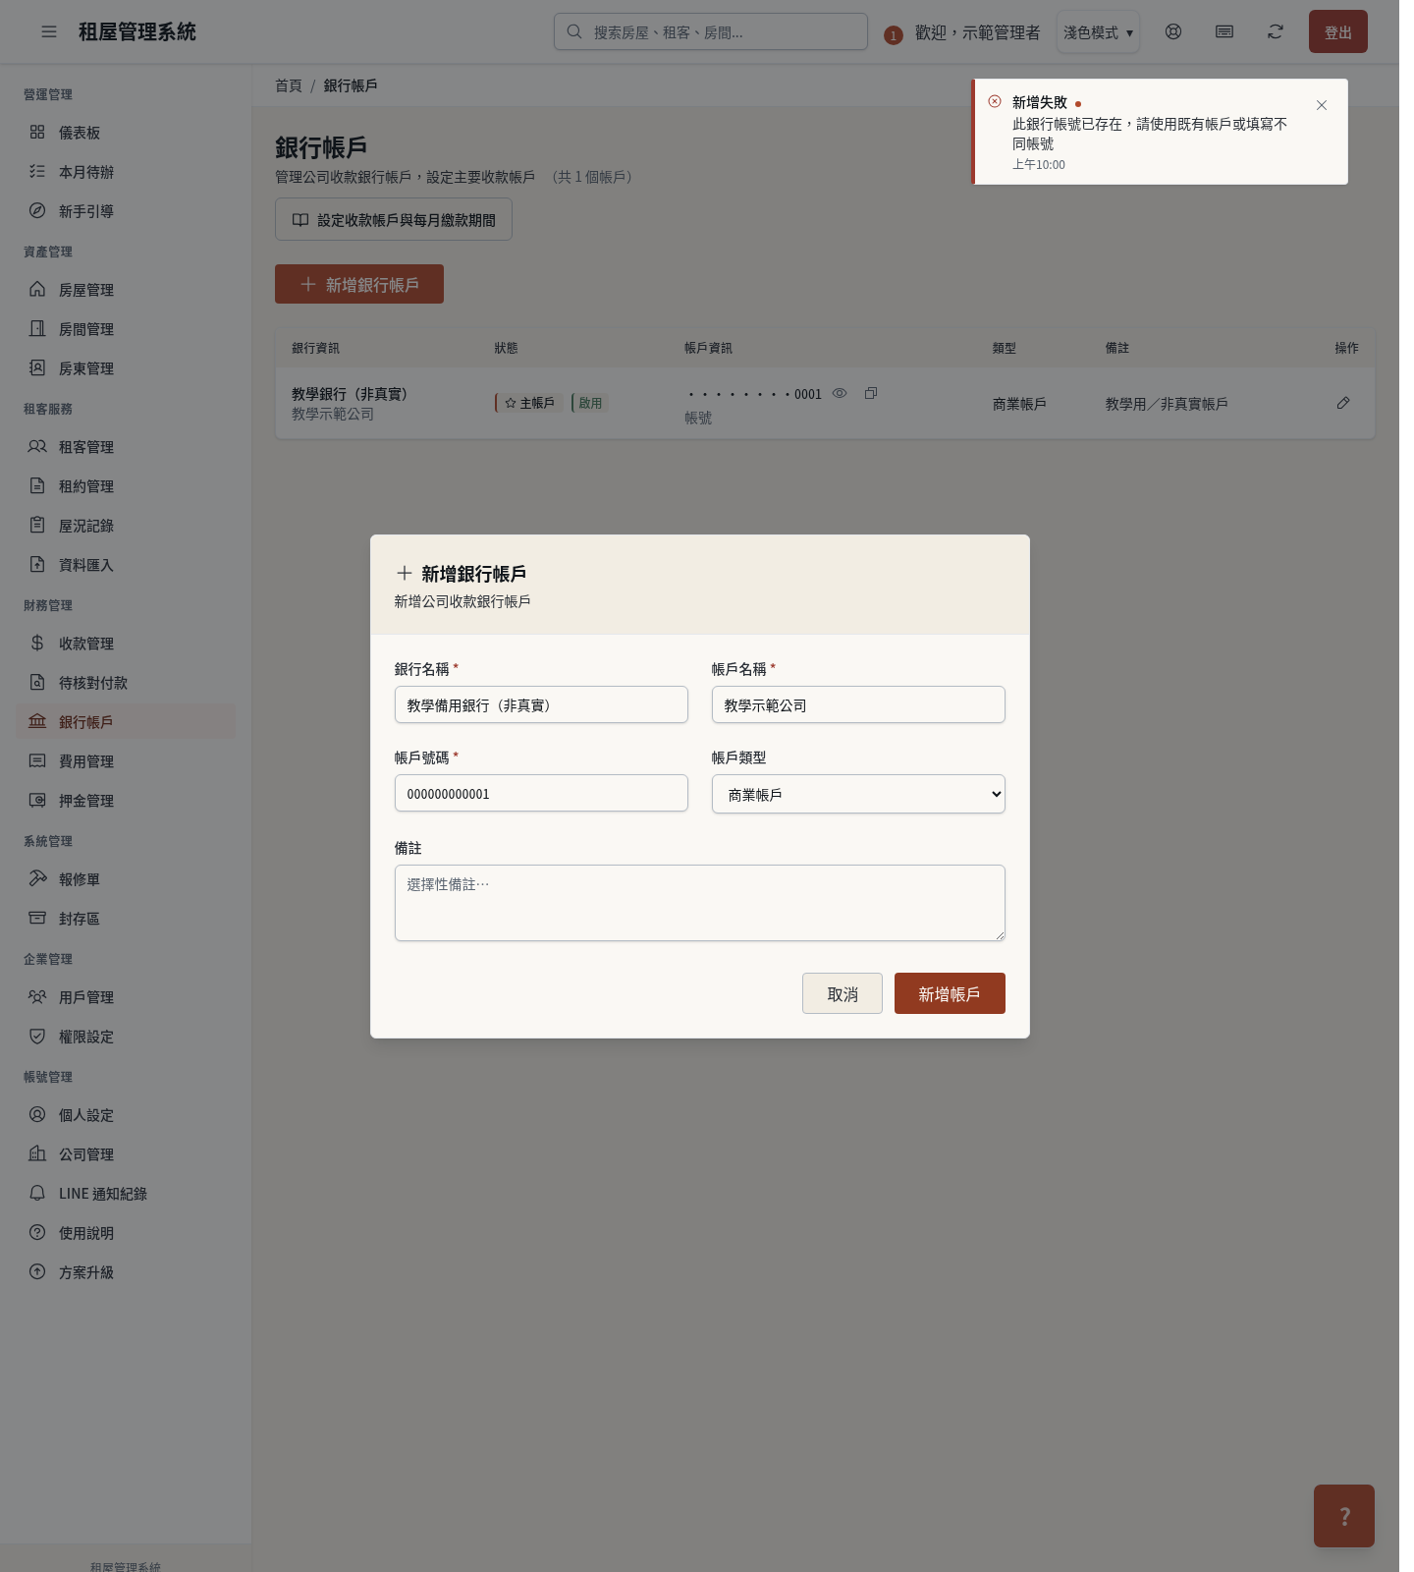The image size is (1414, 1572).
Task: Click the top search box for 房屋、租客、房間
Action: (711, 31)
